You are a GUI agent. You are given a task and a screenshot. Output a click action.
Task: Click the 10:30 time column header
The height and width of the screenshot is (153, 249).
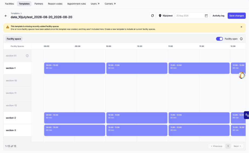[140, 46]
